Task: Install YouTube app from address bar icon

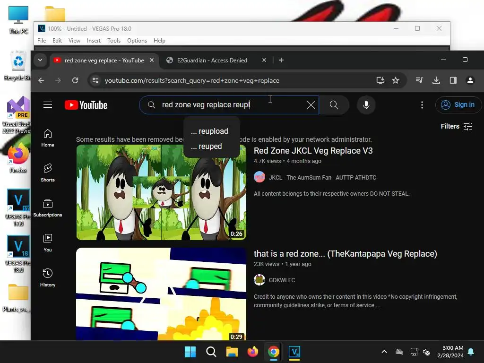Action: (x=380, y=80)
